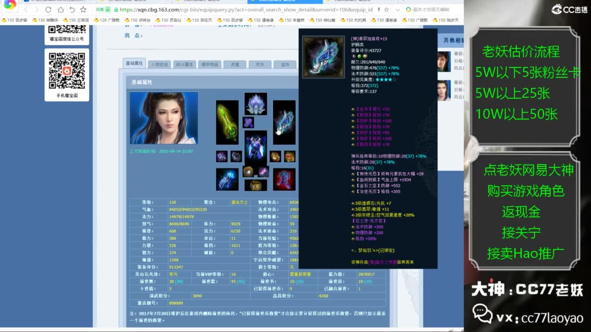This screenshot has width=591, height=332.
Task: Click the character portrait image
Action: click(x=164, y=118)
